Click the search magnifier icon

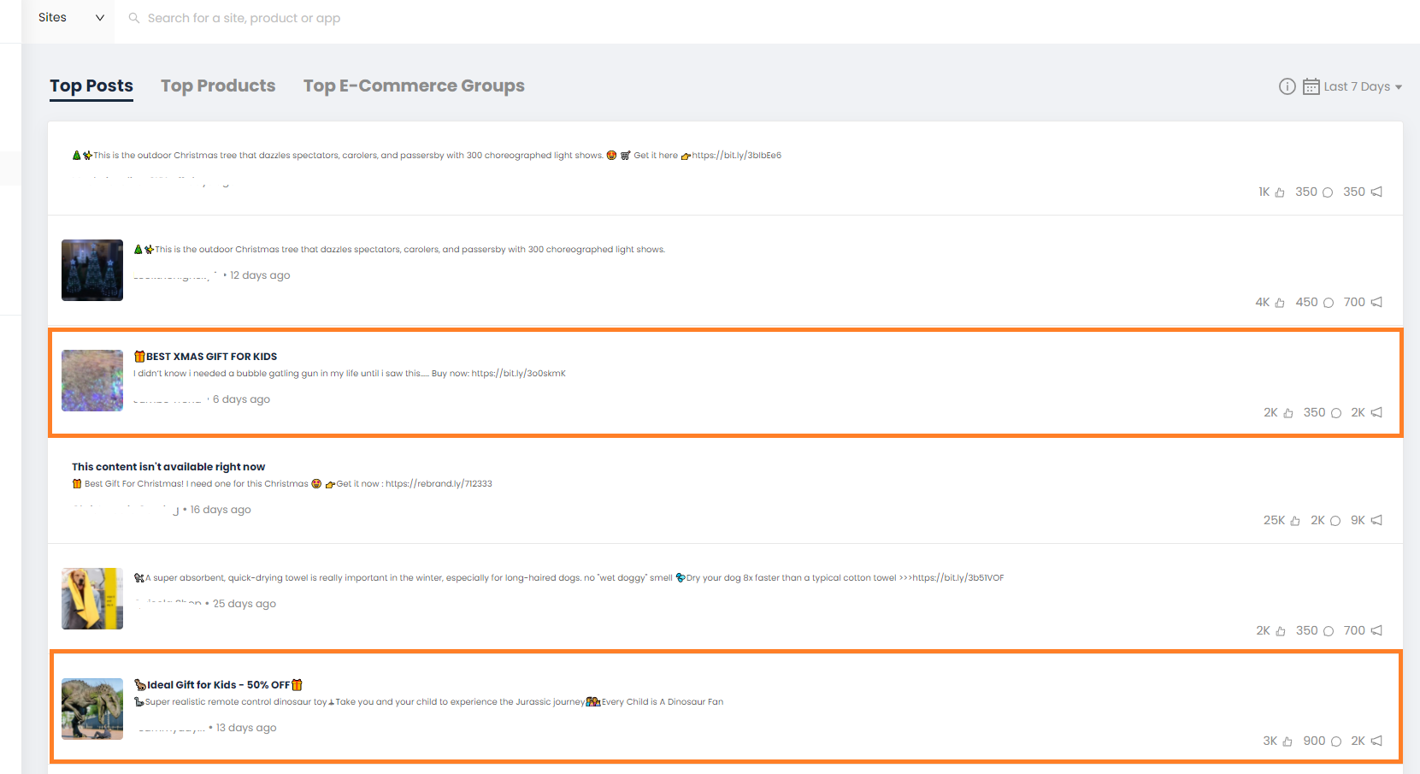(134, 18)
